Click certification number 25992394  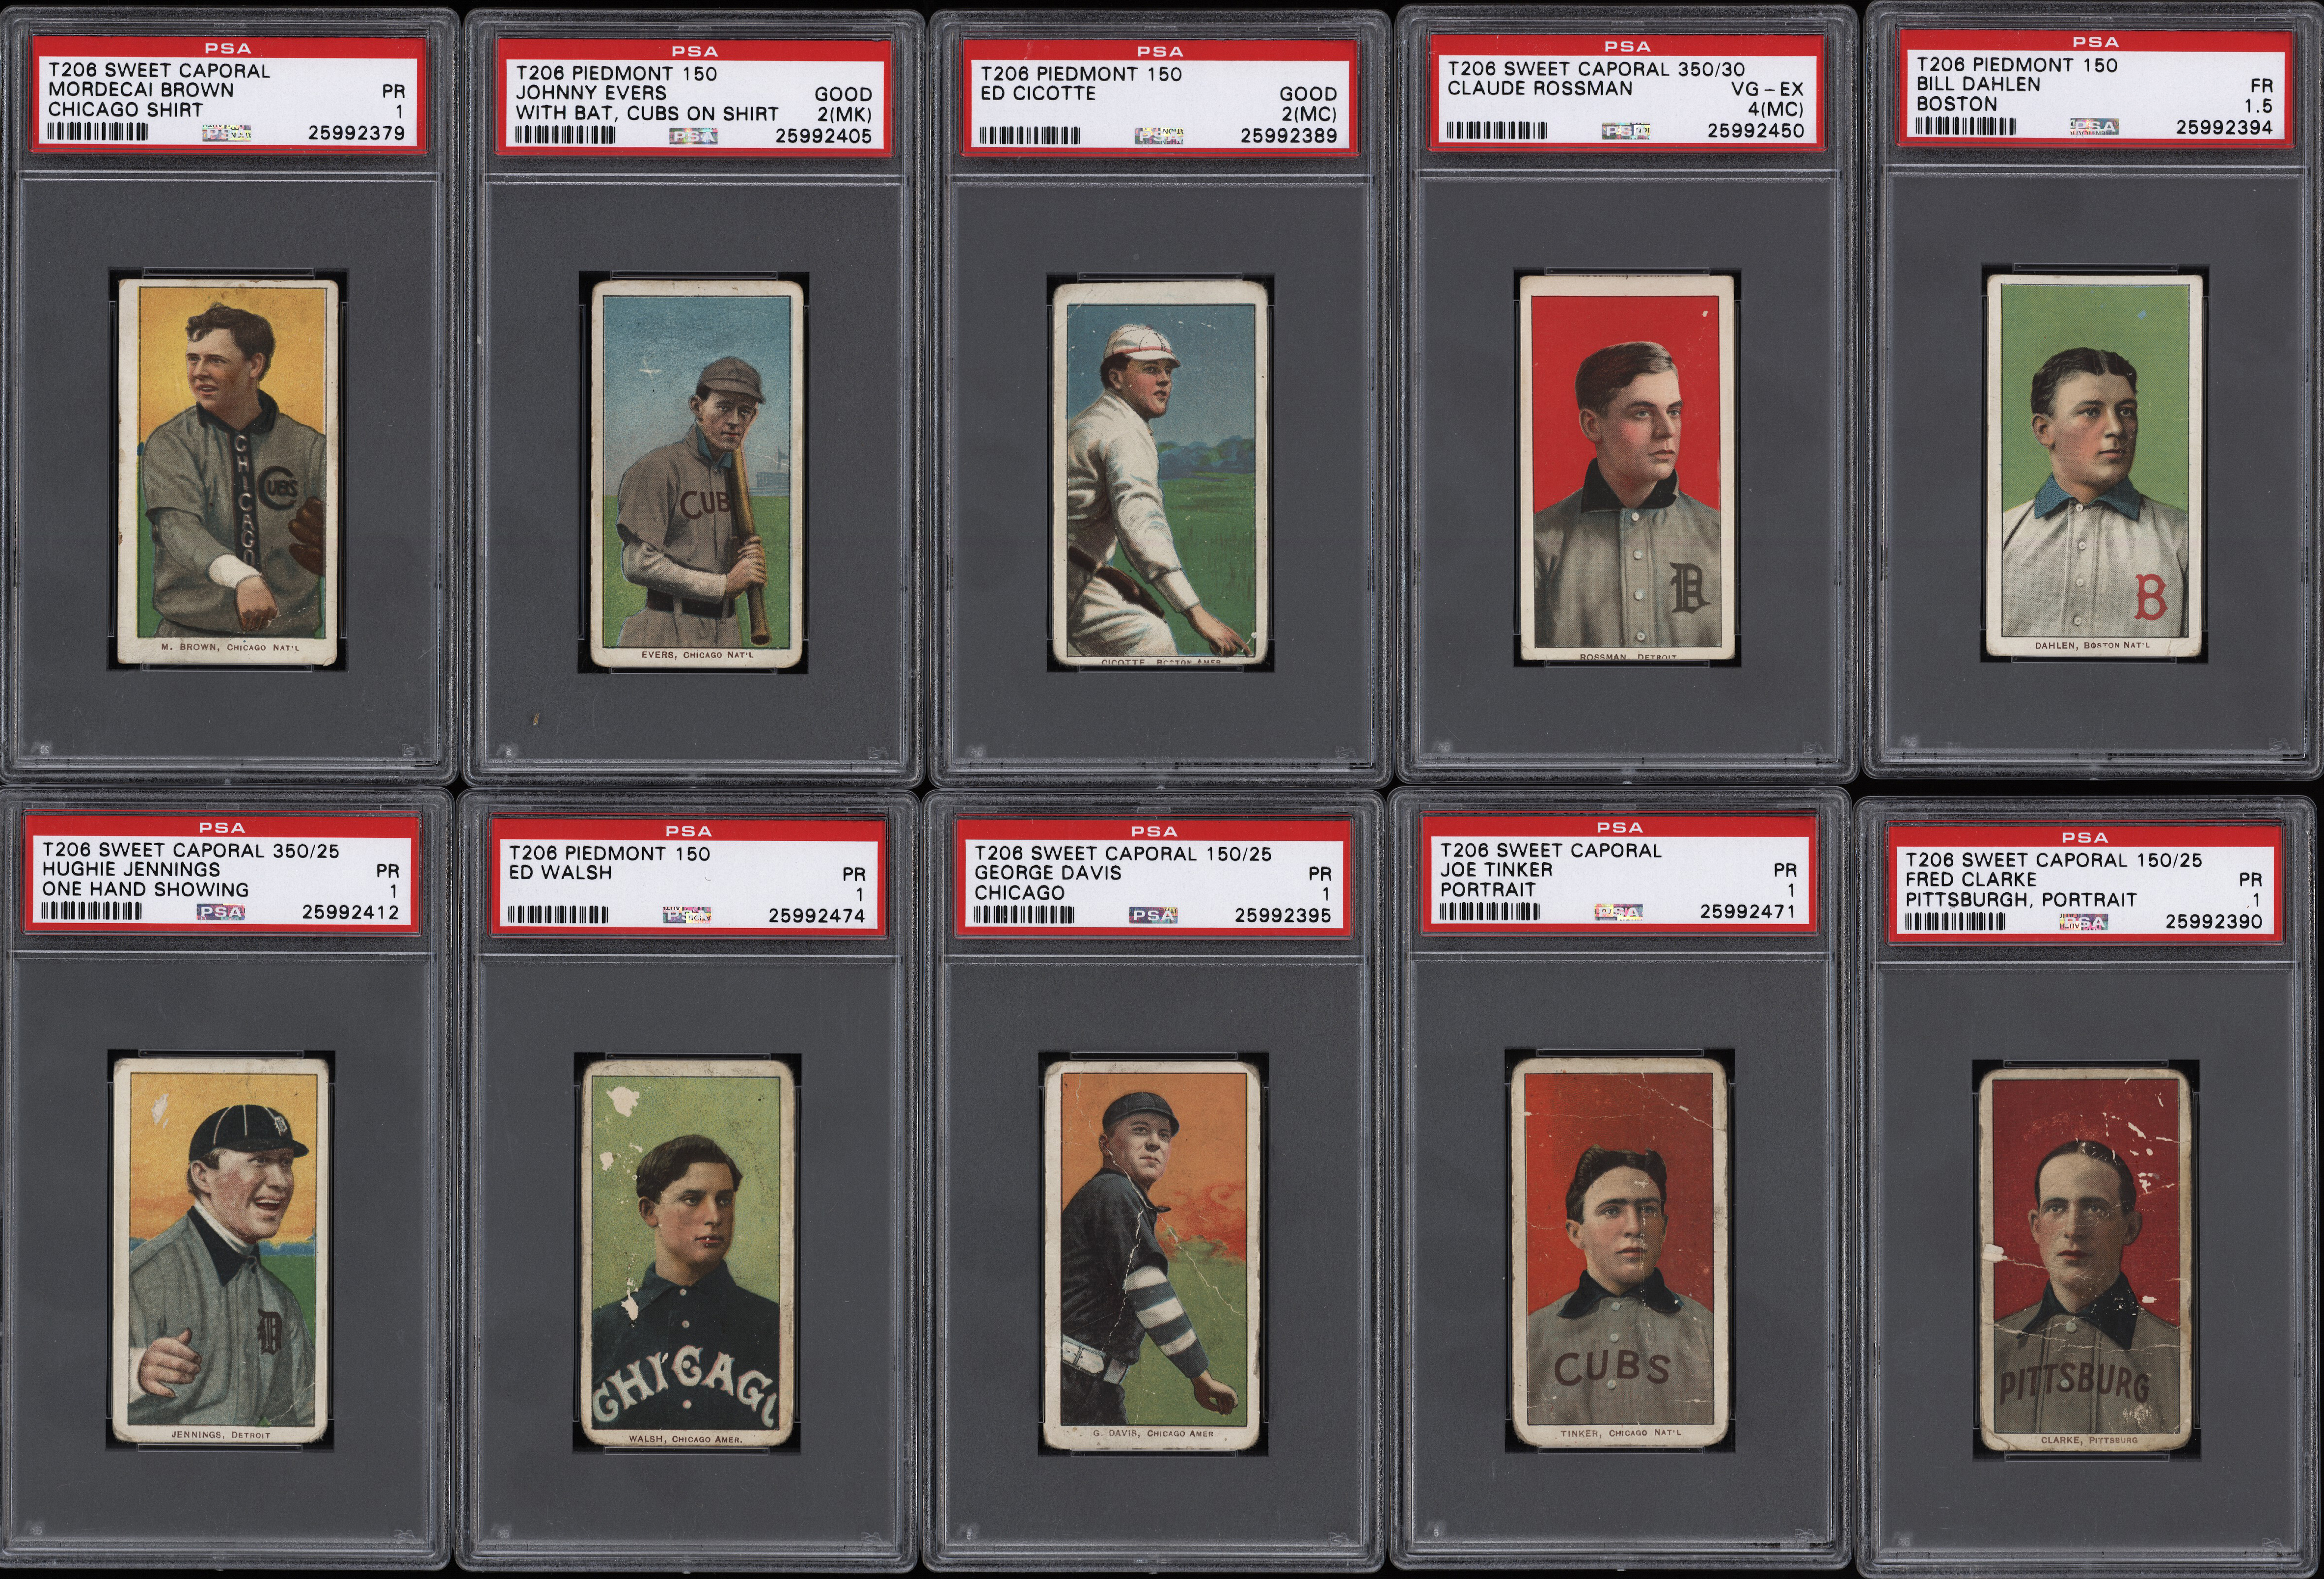click(x=2224, y=127)
